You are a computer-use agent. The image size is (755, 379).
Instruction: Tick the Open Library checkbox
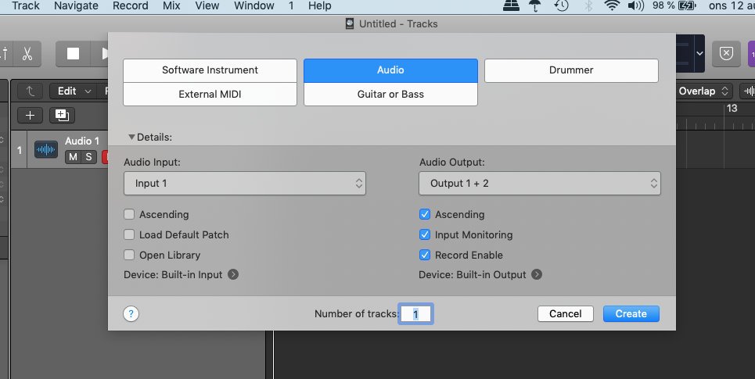pyautogui.click(x=129, y=255)
